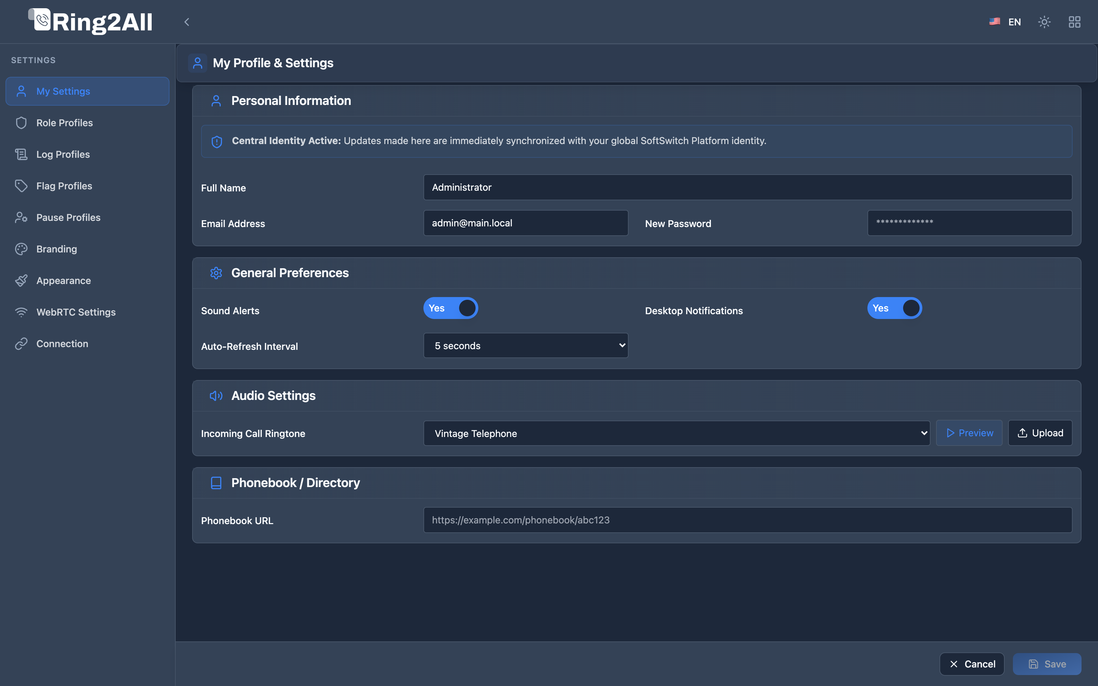The width and height of the screenshot is (1098, 686).
Task: Click the US flag language icon
Action: click(995, 21)
